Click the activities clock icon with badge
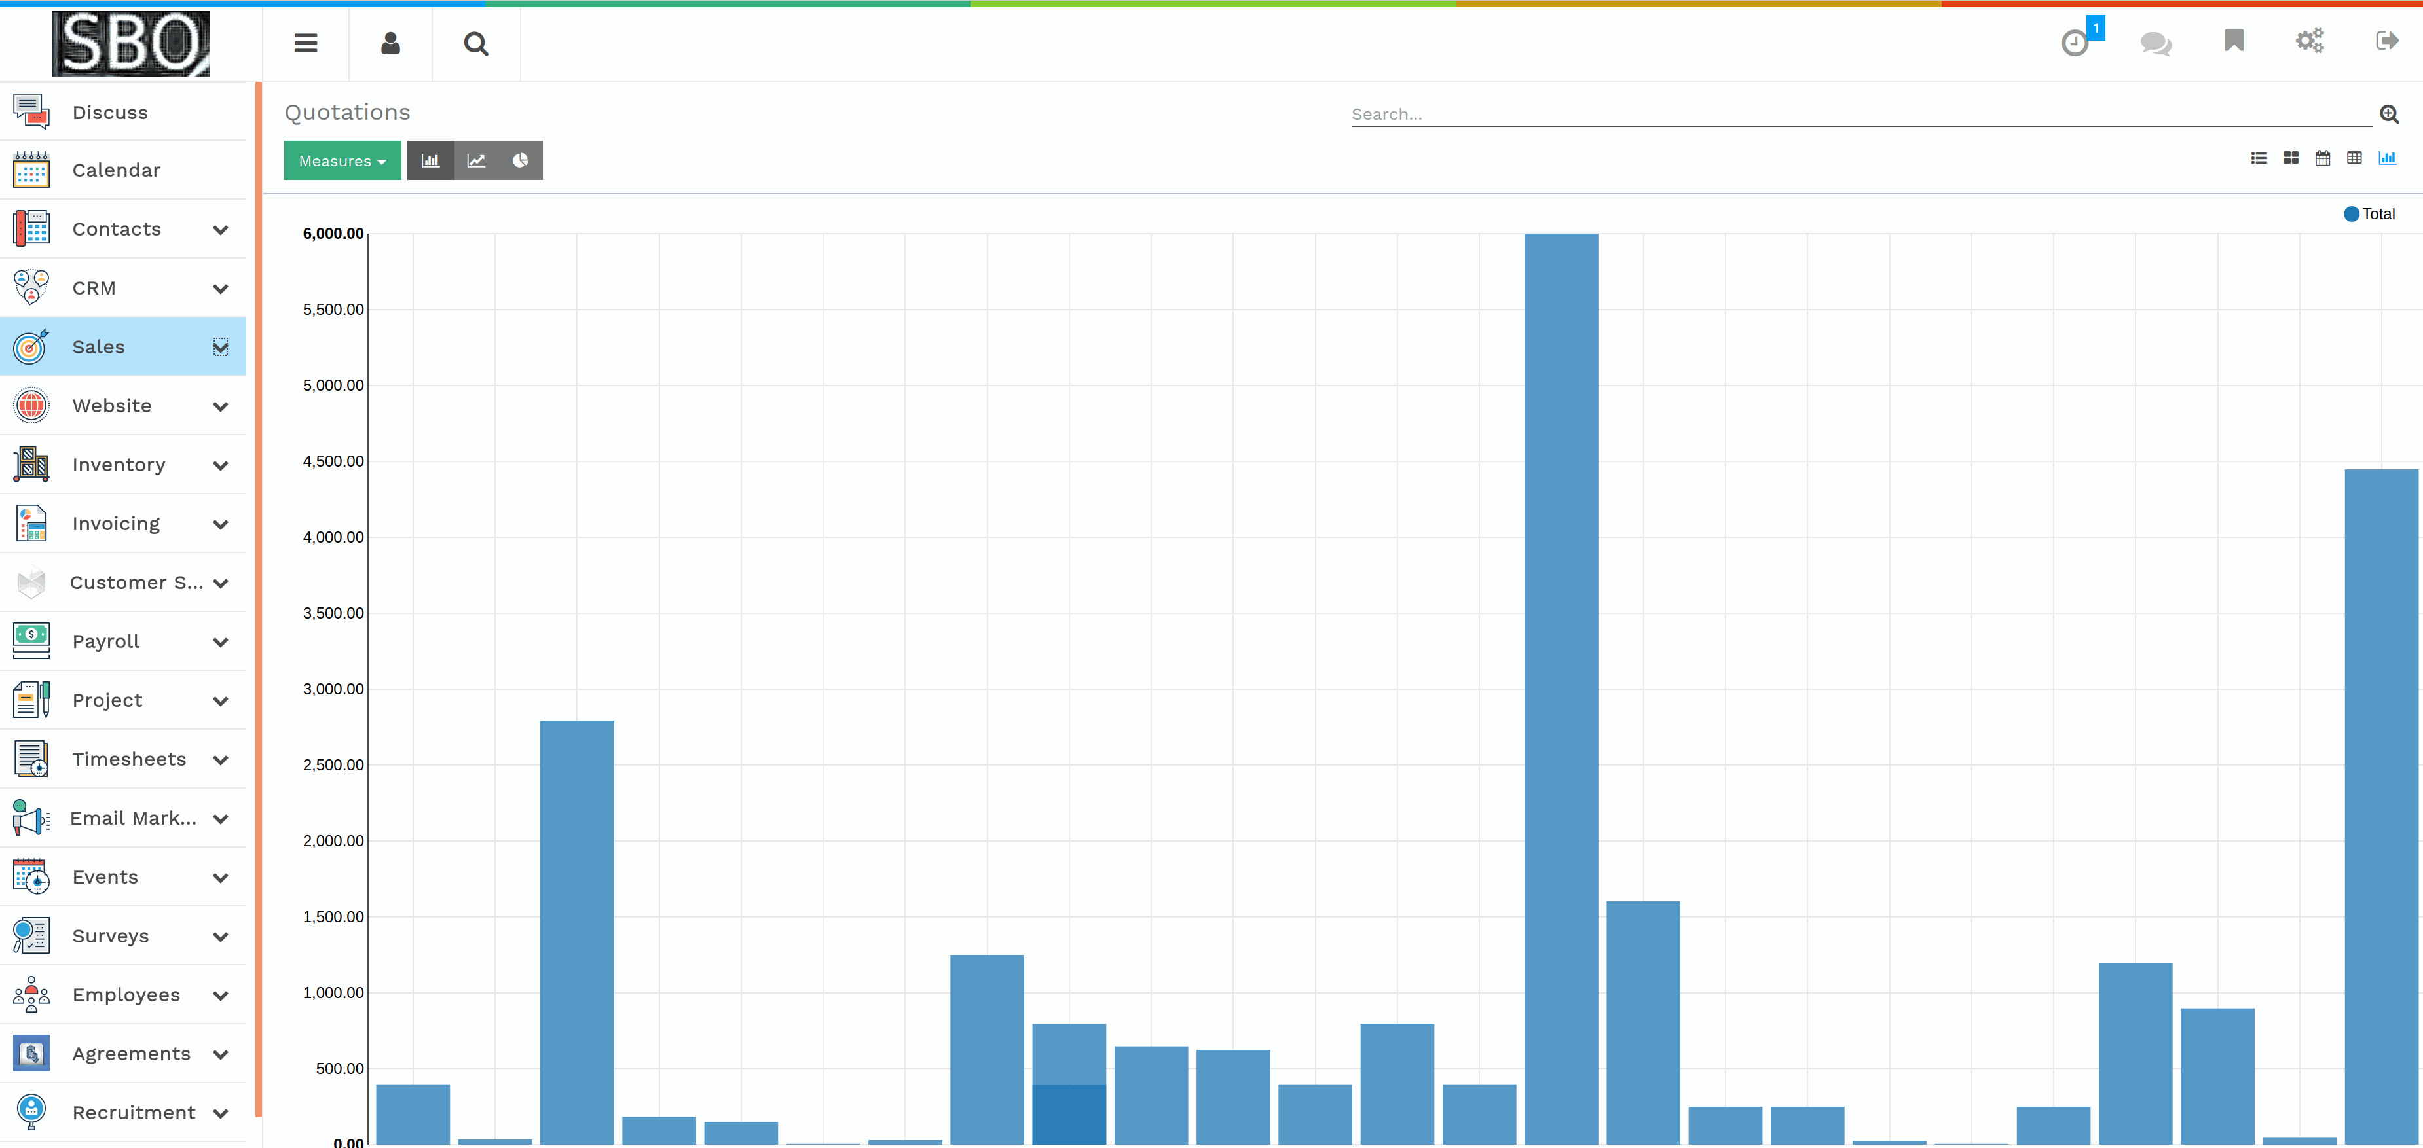Image resolution: width=2423 pixels, height=1148 pixels. (x=2076, y=43)
